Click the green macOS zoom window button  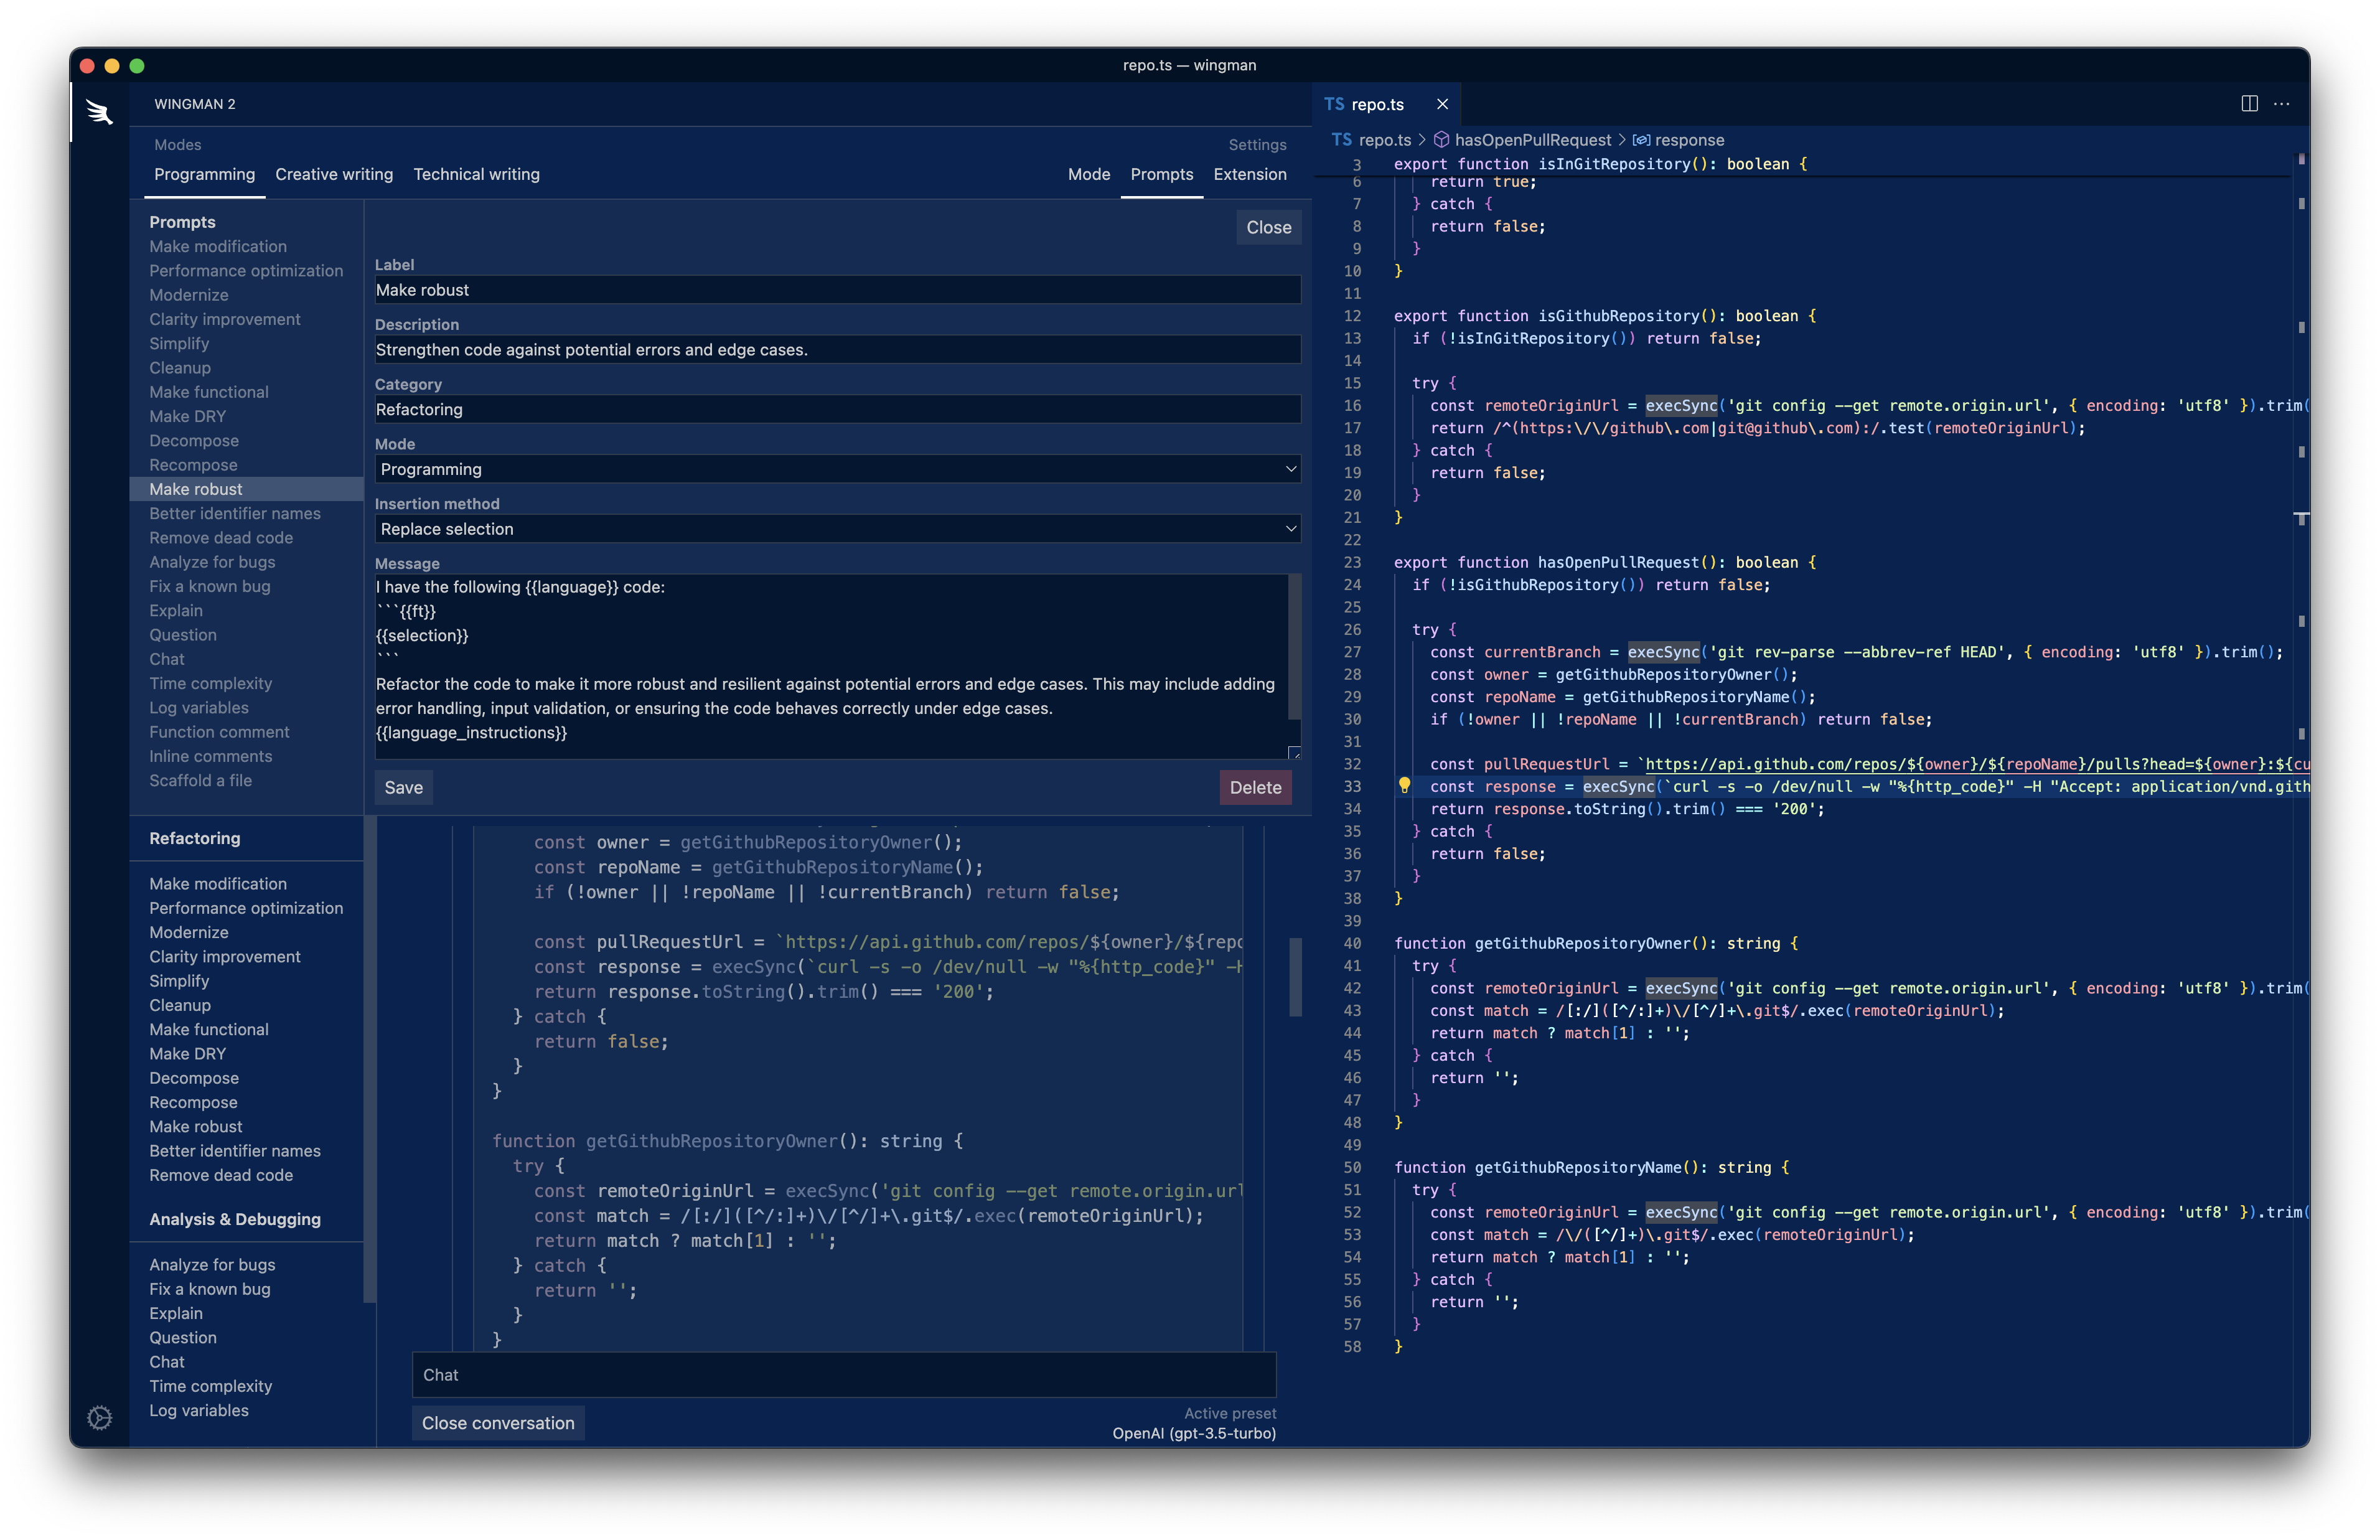coord(137,66)
